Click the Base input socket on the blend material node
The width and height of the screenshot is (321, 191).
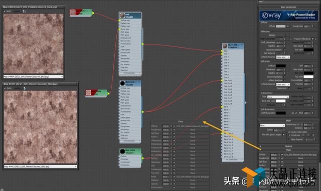pyautogui.click(x=222, y=51)
